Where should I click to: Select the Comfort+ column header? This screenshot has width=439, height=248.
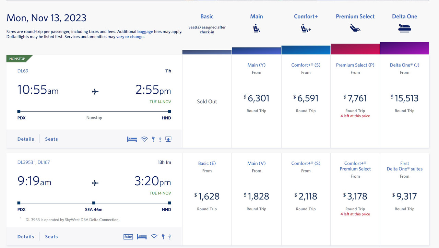(306, 16)
